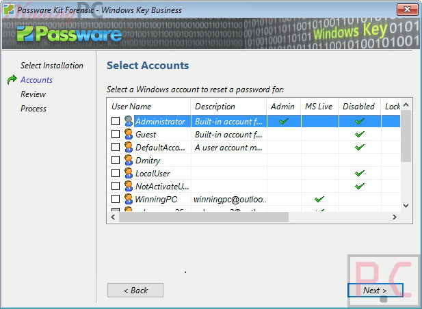
Task: Click the MS Live checkmark for WinningPC
Action: click(x=319, y=199)
